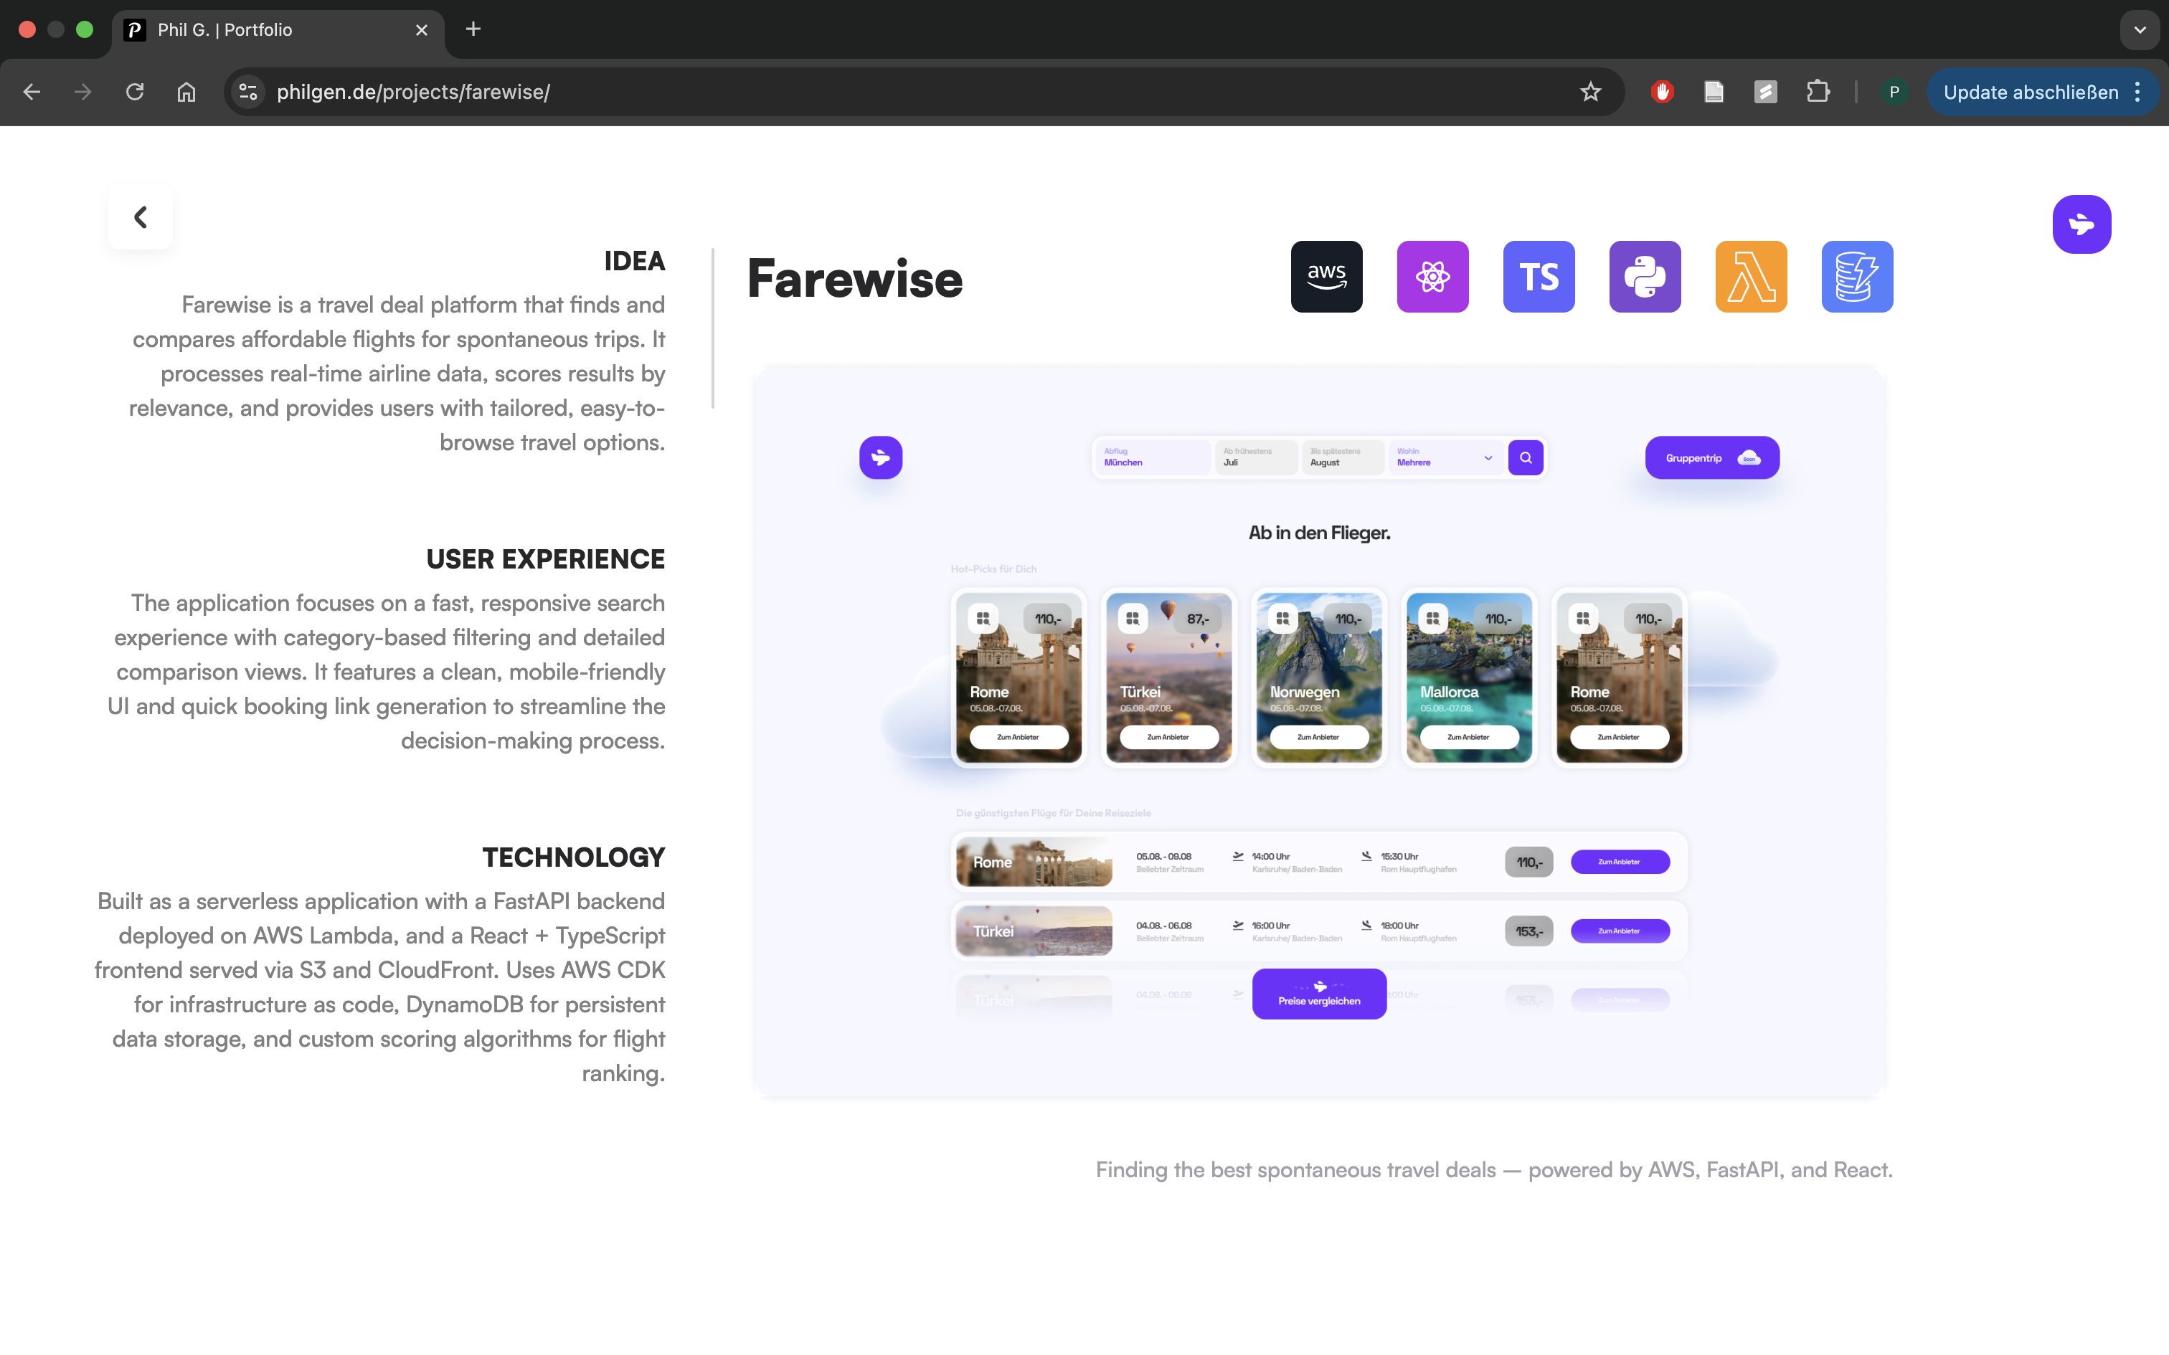Bookmark this page with the star icon
Viewport: 2169px width, 1355px height.
point(1590,92)
